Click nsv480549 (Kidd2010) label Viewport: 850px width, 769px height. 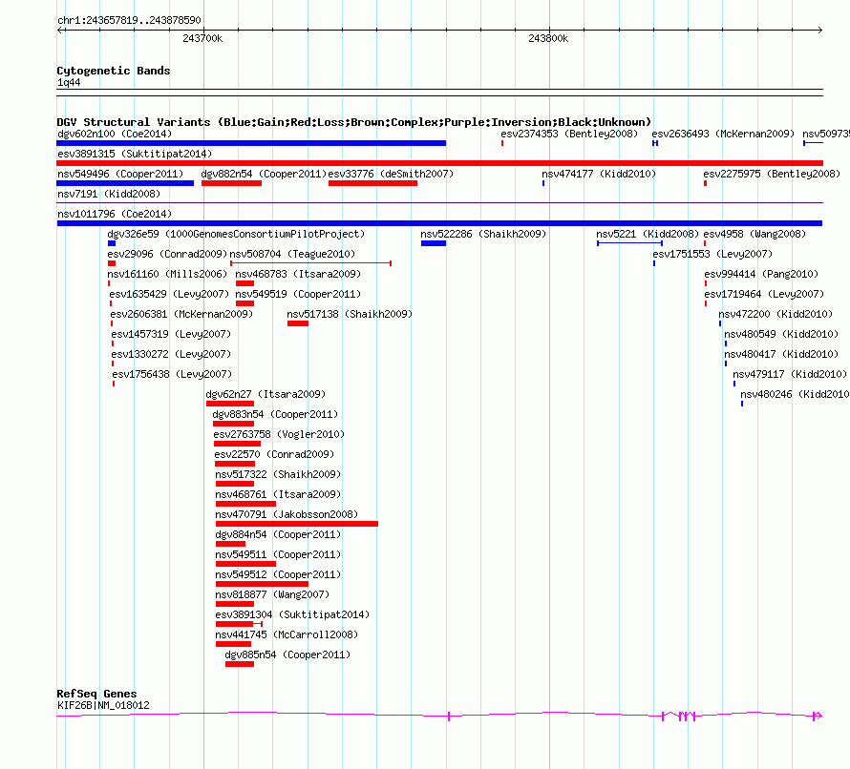tap(781, 334)
